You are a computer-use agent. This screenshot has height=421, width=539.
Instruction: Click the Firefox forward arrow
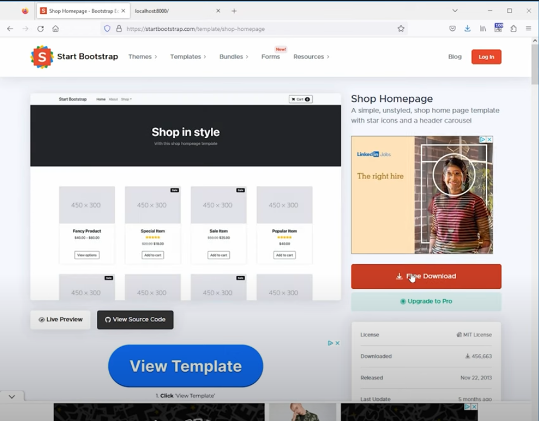coord(25,29)
